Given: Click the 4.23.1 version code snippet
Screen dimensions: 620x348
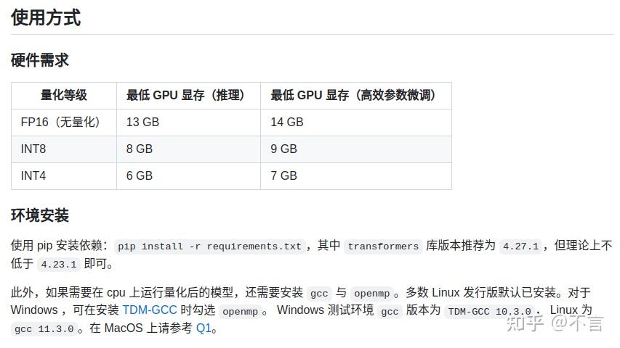Looking at the screenshot, I should click(58, 265).
